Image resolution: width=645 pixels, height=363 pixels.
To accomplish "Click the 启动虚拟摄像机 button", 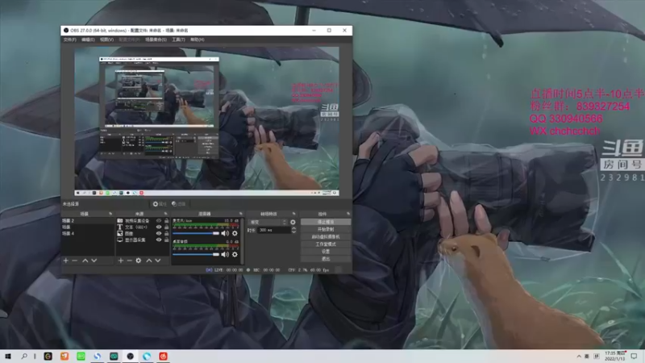I will tap(326, 236).
